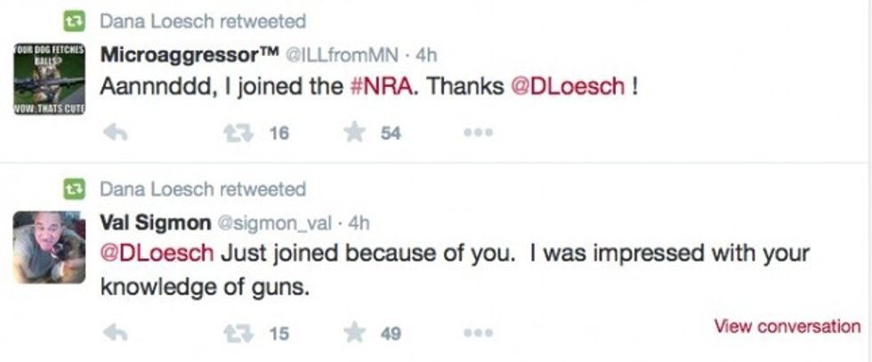Click the second retweeted indicator icon
Image resolution: width=872 pixels, height=362 pixels.
[x=73, y=189]
